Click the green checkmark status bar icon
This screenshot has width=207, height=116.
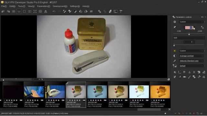click(x=175, y=113)
